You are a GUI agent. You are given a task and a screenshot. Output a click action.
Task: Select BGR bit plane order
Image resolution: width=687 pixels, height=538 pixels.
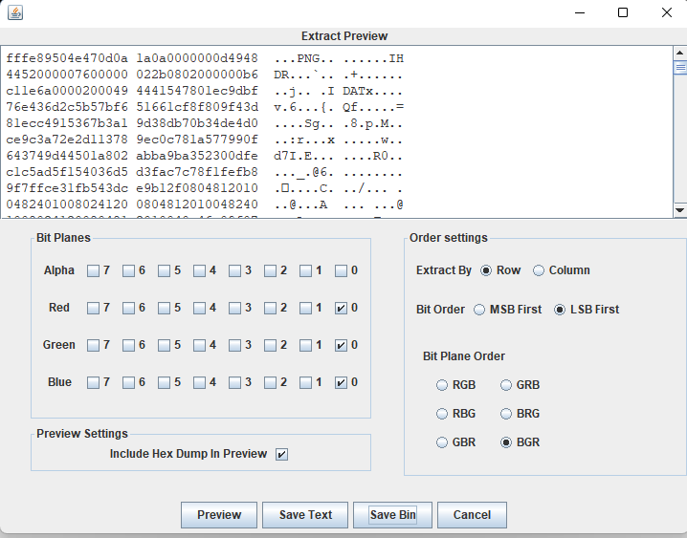(x=506, y=442)
